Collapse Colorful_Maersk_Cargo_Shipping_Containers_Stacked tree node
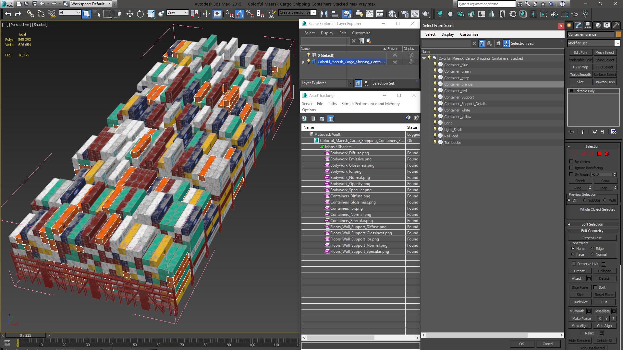This screenshot has width=623, height=350. pyautogui.click(x=424, y=58)
